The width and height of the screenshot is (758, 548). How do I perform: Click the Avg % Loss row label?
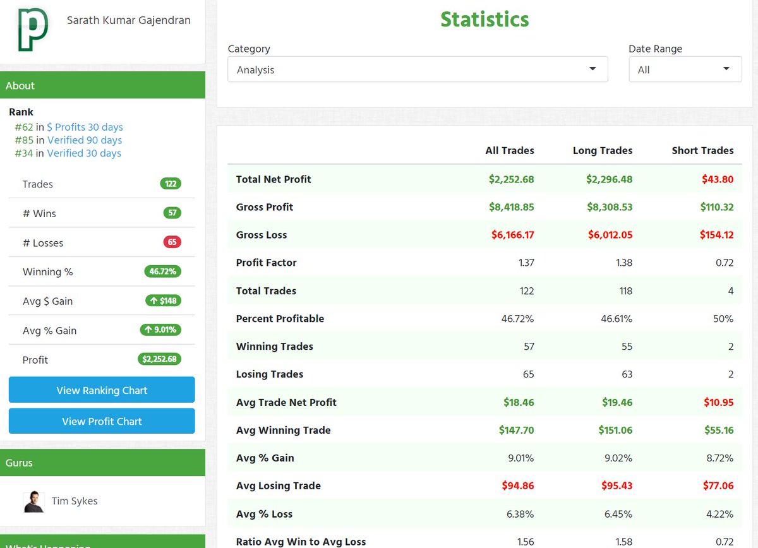[x=264, y=514]
